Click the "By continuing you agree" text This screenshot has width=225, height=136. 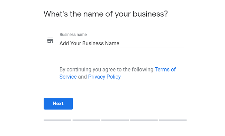tap(87, 69)
